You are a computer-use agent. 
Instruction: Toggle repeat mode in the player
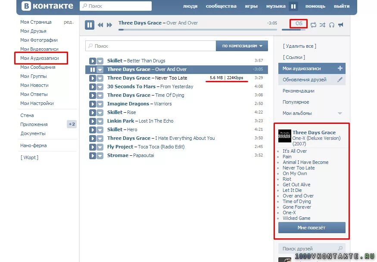(x=313, y=25)
